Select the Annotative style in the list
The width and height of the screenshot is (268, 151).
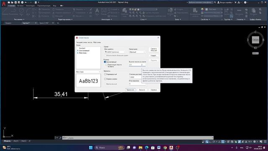[84, 50]
